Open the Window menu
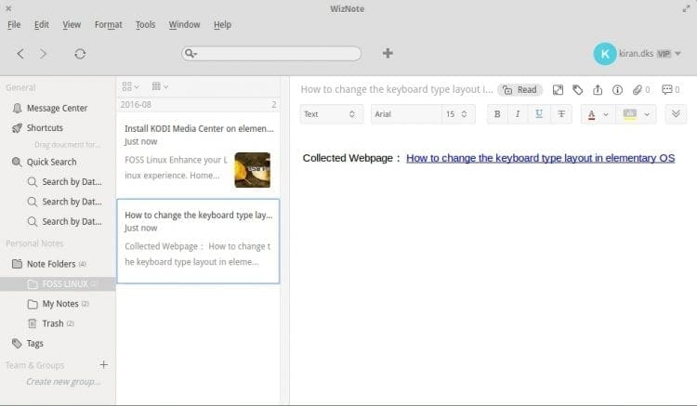 point(184,24)
